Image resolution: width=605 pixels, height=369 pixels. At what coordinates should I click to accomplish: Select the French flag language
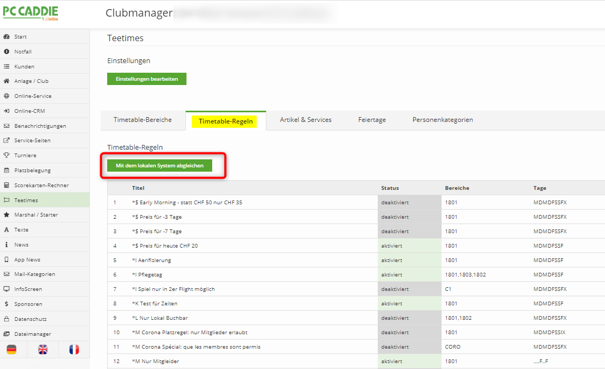74,349
